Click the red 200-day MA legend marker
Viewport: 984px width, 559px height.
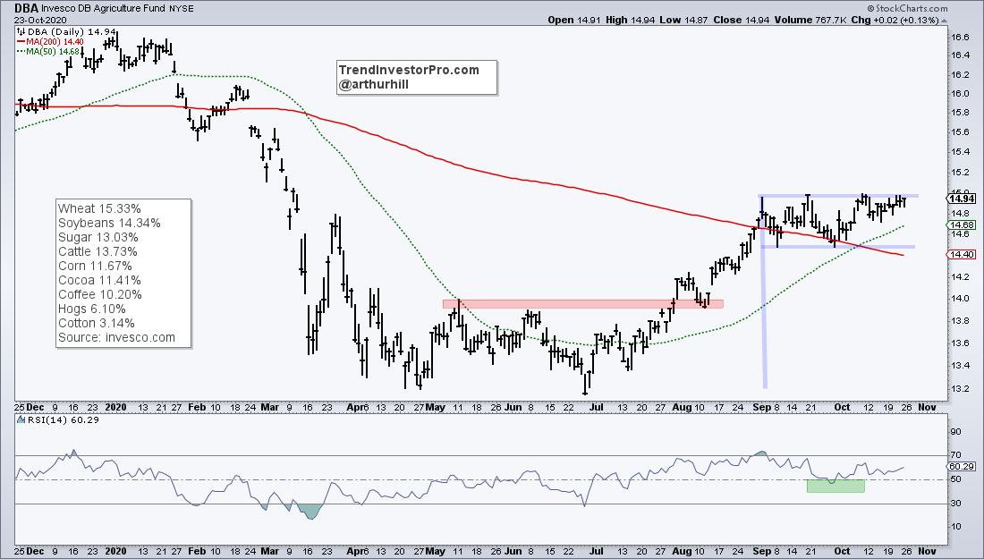point(21,41)
